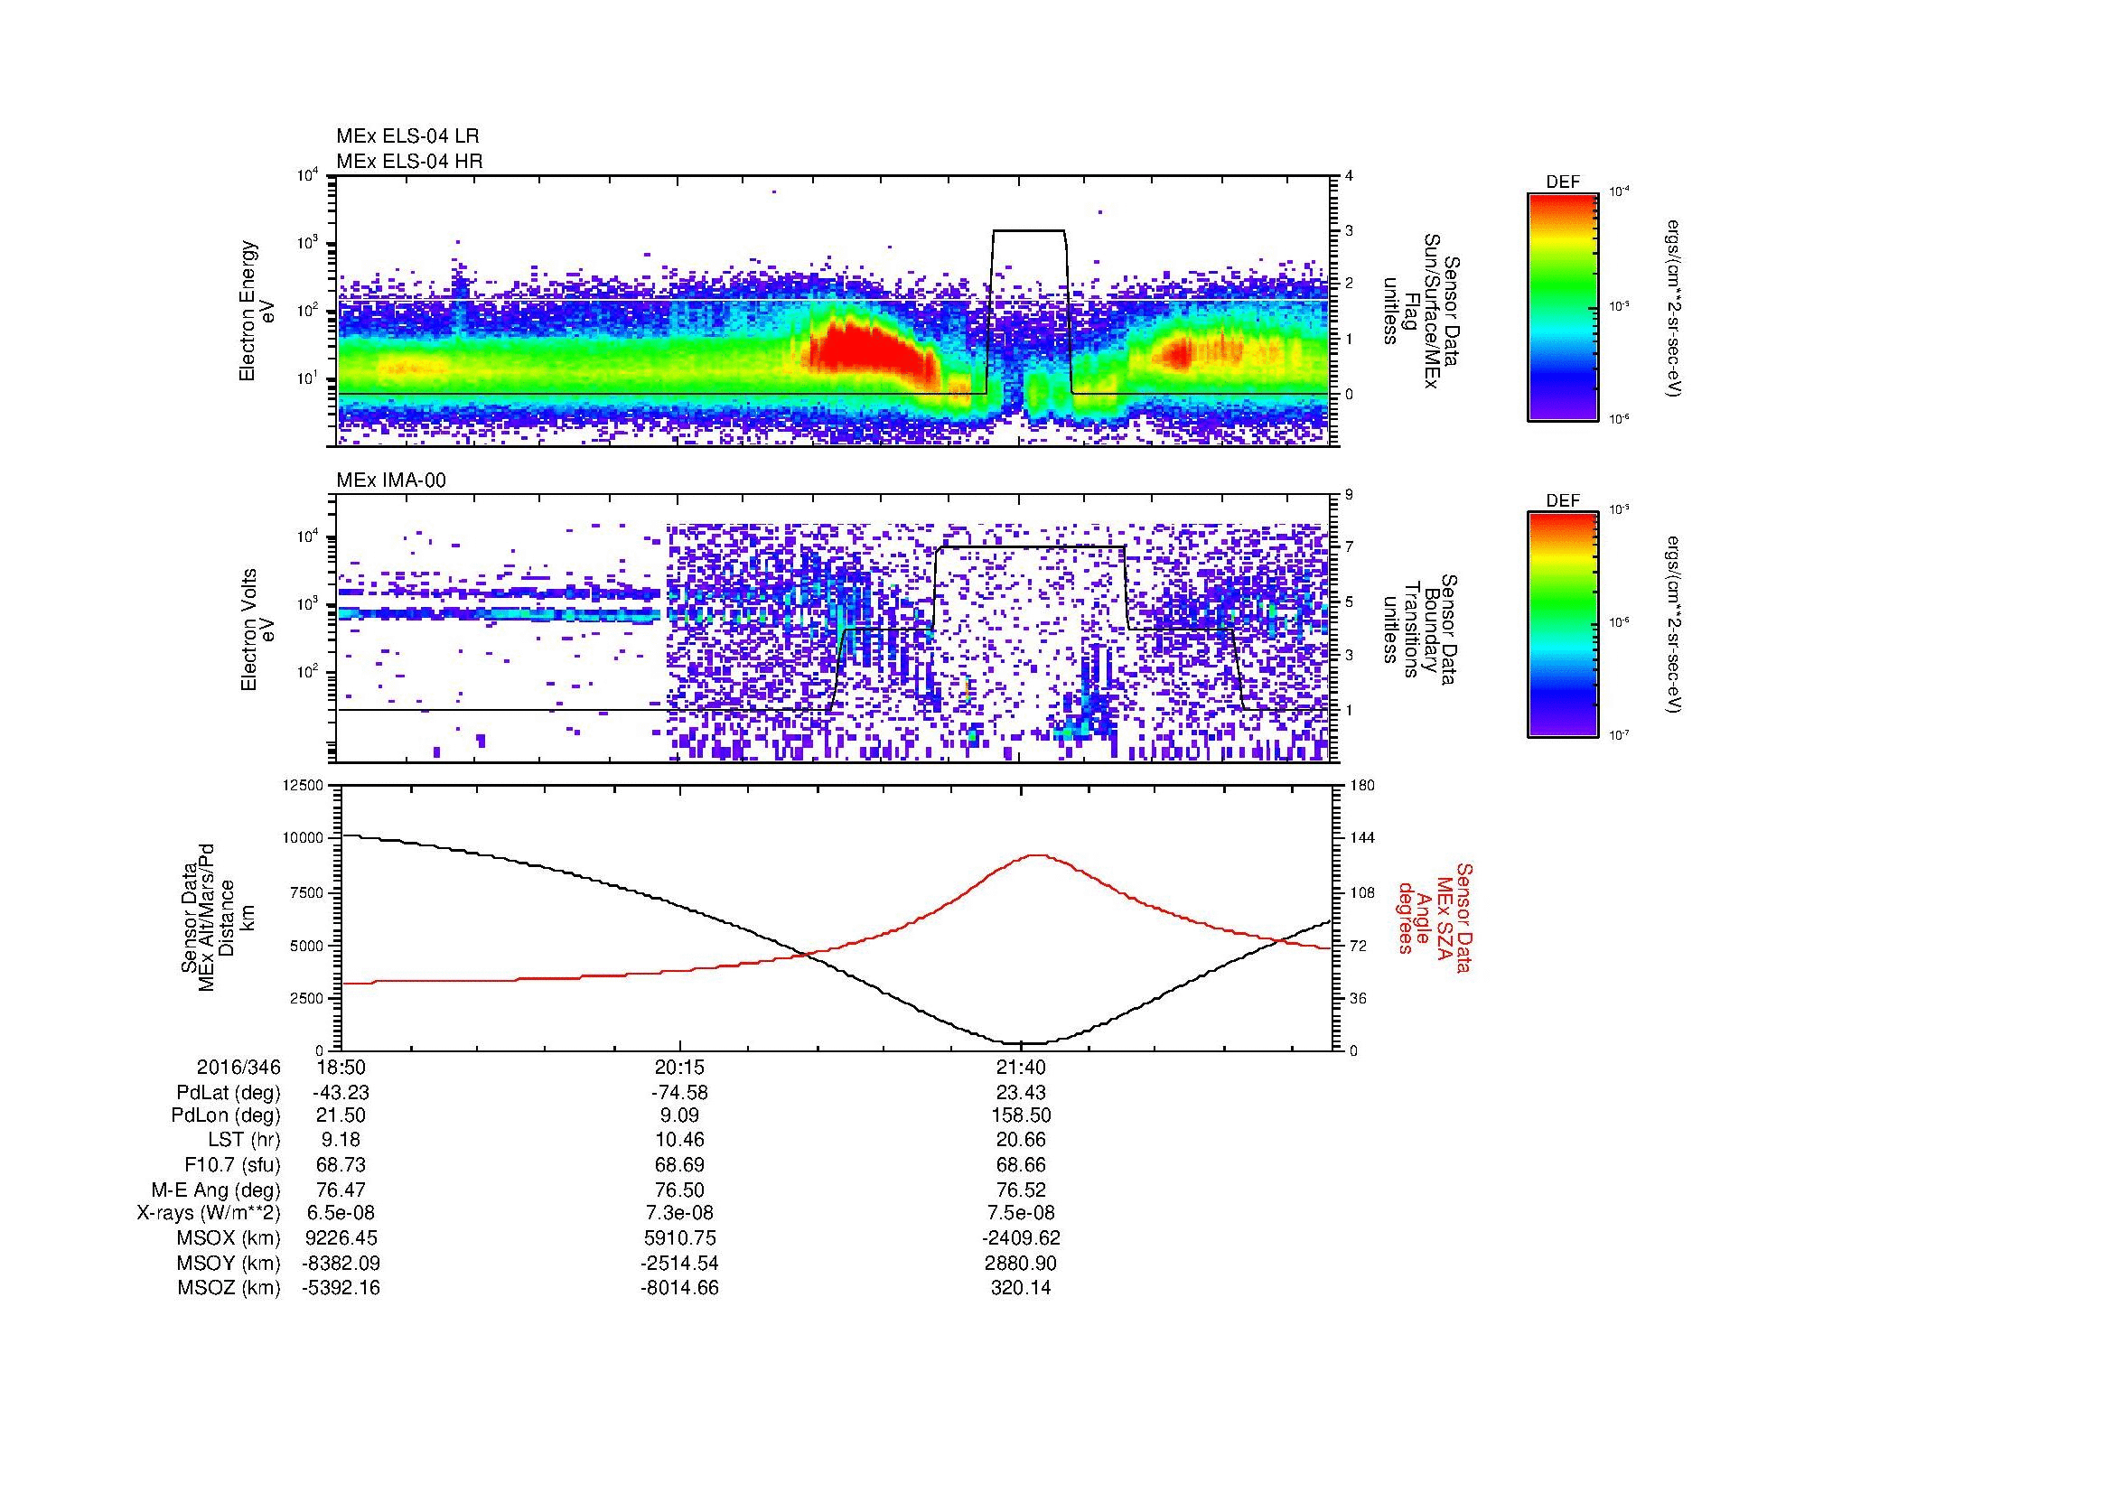The height and width of the screenshot is (1493, 2113).
Task: Click the 'MEx IMA-00' panel title
Action: click(391, 481)
